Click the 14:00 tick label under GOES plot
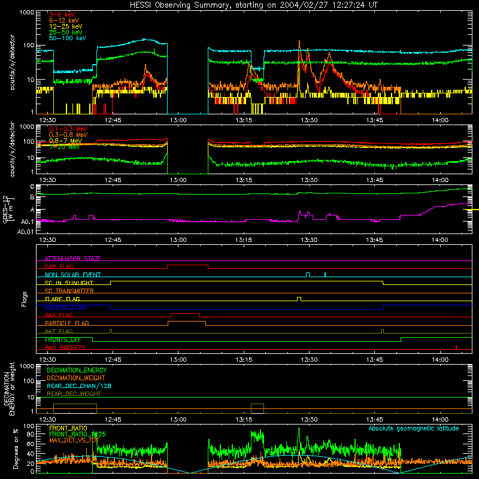The height and width of the screenshot is (479, 479). [440, 240]
